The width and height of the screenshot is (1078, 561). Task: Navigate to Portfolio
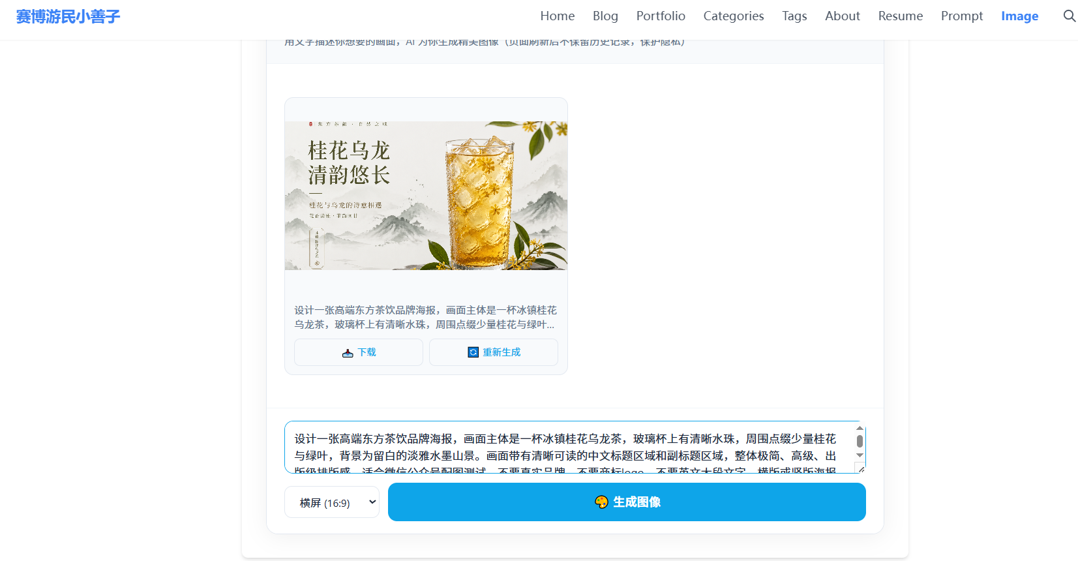point(660,16)
